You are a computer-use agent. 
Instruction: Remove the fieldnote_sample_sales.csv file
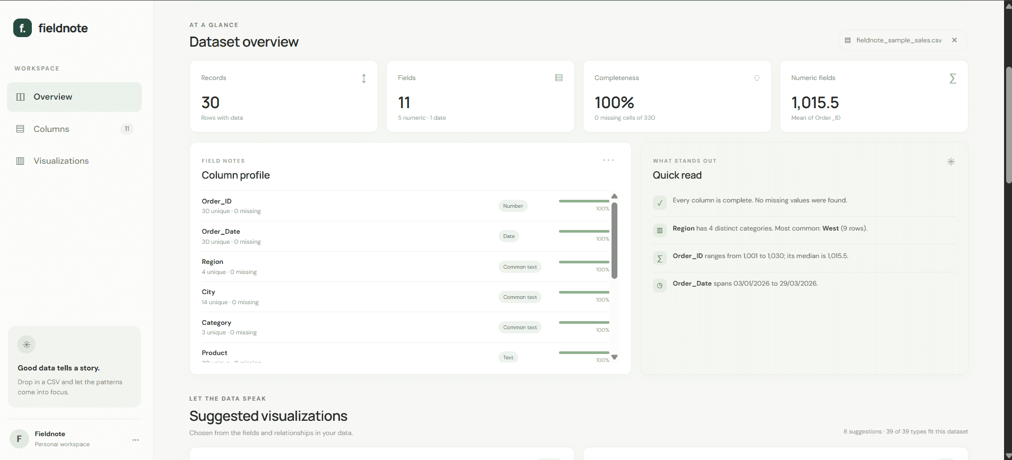(954, 40)
